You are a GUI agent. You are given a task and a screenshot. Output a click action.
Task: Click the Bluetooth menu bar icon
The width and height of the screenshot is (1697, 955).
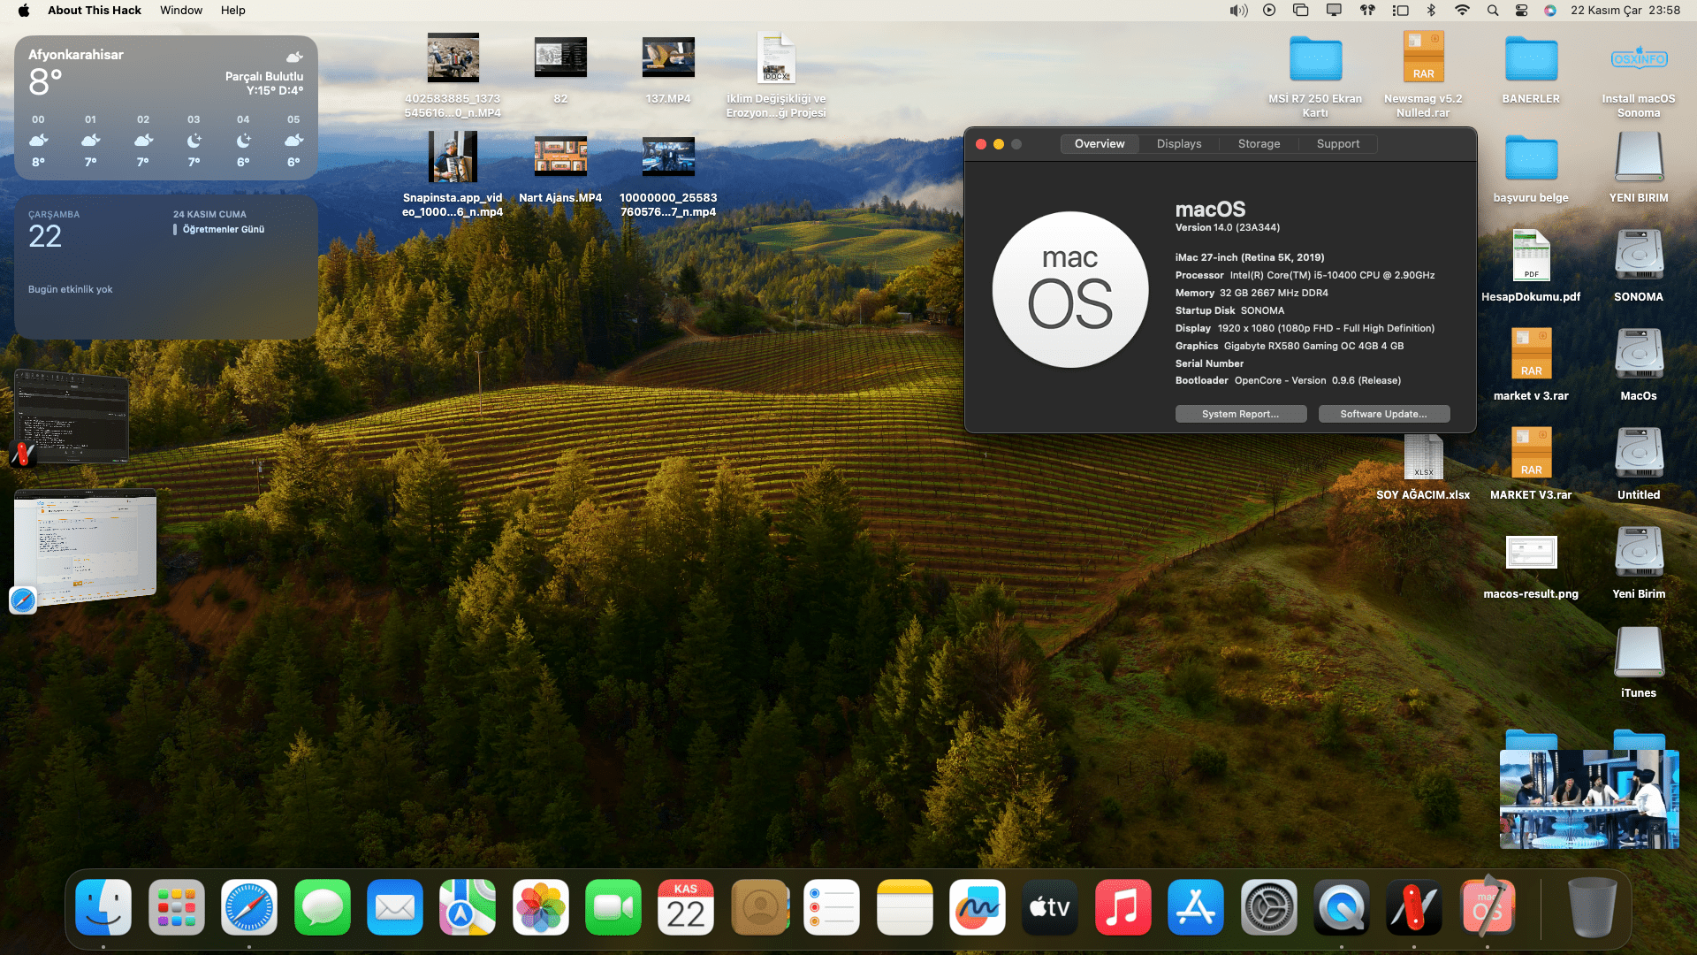1431,11
